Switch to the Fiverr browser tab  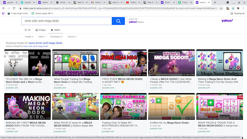pos(185,3)
